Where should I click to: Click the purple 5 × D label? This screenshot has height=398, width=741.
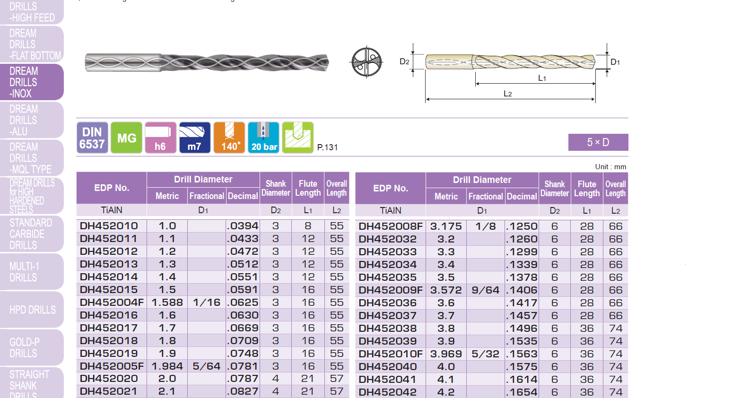tap(598, 142)
